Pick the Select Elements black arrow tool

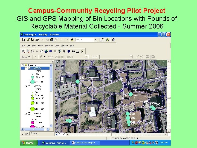(x=64, y=51)
